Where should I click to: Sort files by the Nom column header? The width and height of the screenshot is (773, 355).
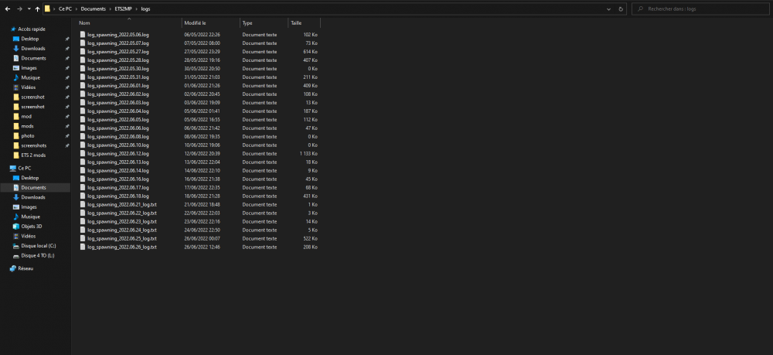[85, 23]
